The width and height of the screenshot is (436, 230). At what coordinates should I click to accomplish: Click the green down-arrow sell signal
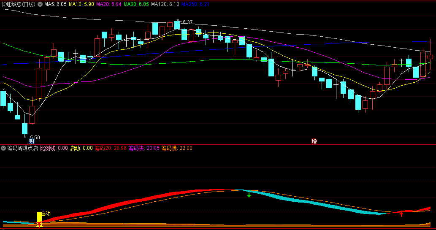tap(249, 195)
